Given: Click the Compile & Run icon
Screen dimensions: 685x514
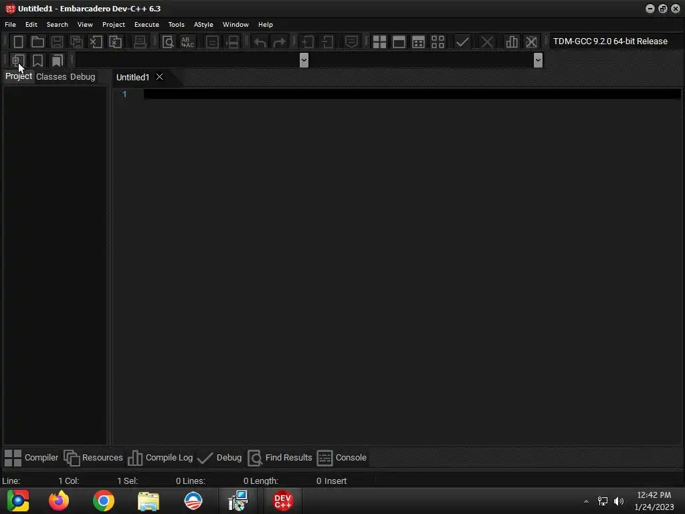Looking at the screenshot, I should tap(418, 42).
